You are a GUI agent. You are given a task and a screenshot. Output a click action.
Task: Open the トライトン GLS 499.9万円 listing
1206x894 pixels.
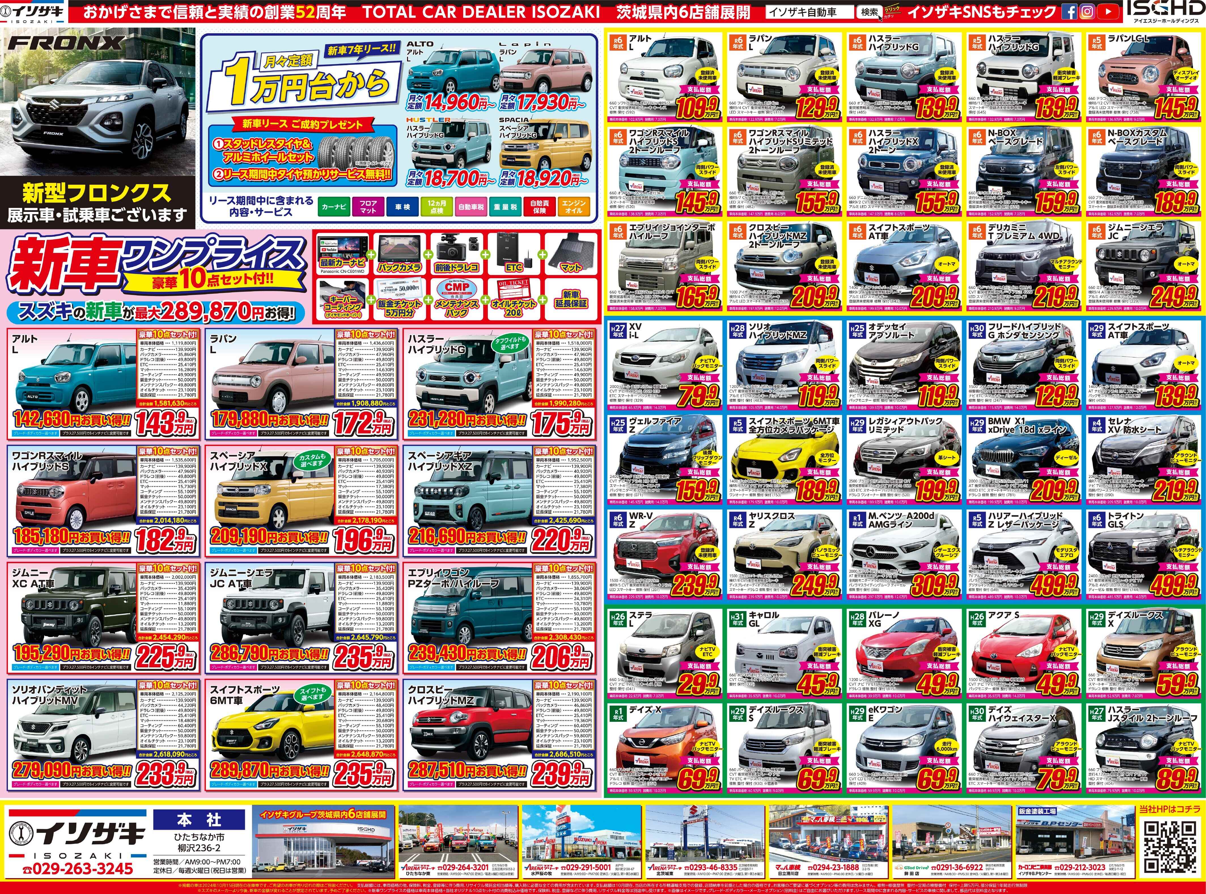coord(1143,555)
